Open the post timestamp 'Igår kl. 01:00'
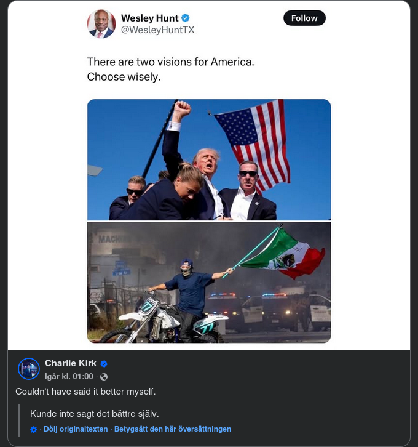 tap(69, 377)
